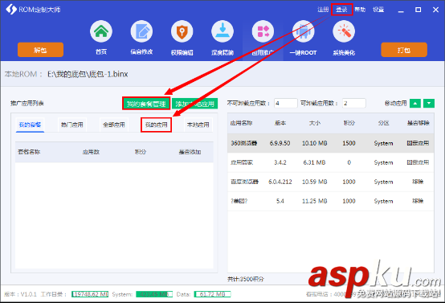Click the size cell 6.31 MB

click(x=314, y=162)
